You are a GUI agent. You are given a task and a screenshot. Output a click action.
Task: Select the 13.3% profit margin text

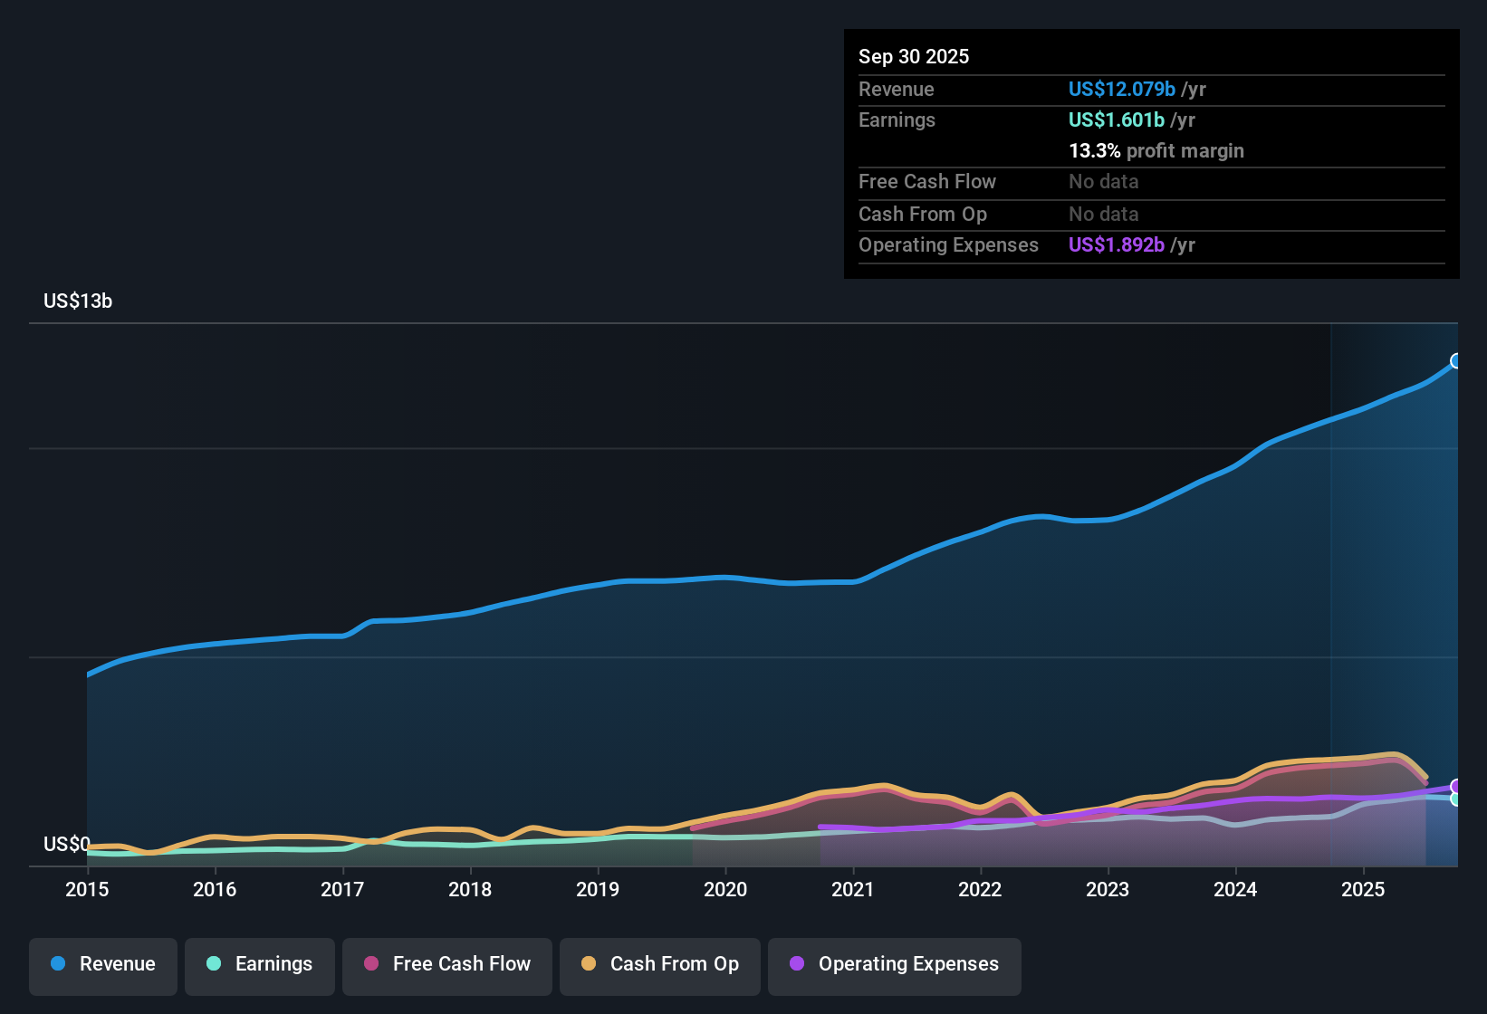1156,151
